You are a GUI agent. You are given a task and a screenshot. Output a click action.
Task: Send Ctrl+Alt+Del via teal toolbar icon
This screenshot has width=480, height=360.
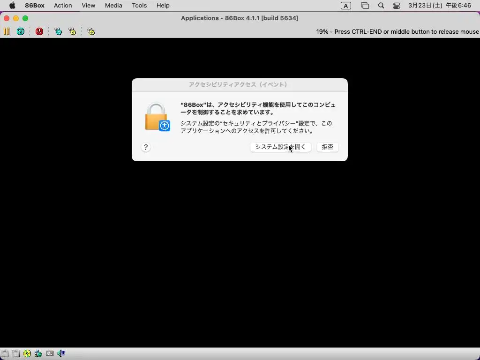(x=58, y=31)
